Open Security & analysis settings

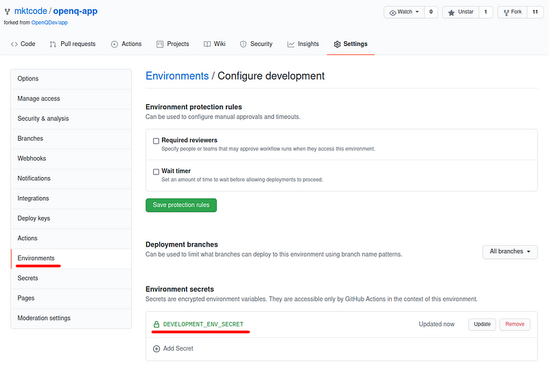[71, 119]
